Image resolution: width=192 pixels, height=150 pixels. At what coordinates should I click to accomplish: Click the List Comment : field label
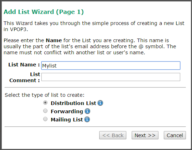25,77
